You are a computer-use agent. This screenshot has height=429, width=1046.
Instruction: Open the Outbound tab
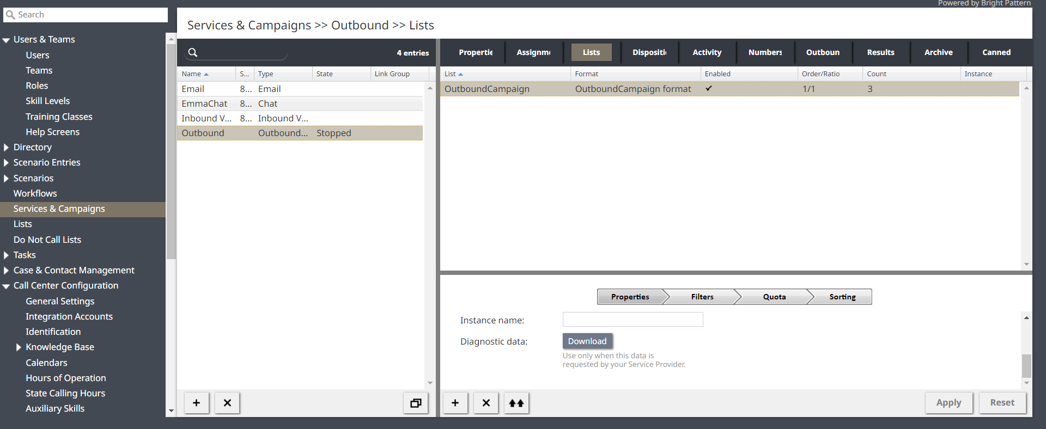(x=823, y=52)
